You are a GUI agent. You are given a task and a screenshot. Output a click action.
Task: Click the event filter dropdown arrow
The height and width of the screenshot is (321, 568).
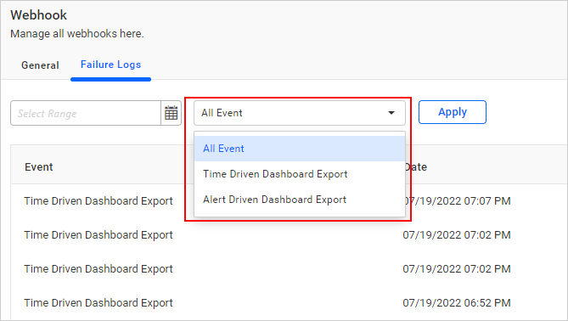click(x=391, y=113)
